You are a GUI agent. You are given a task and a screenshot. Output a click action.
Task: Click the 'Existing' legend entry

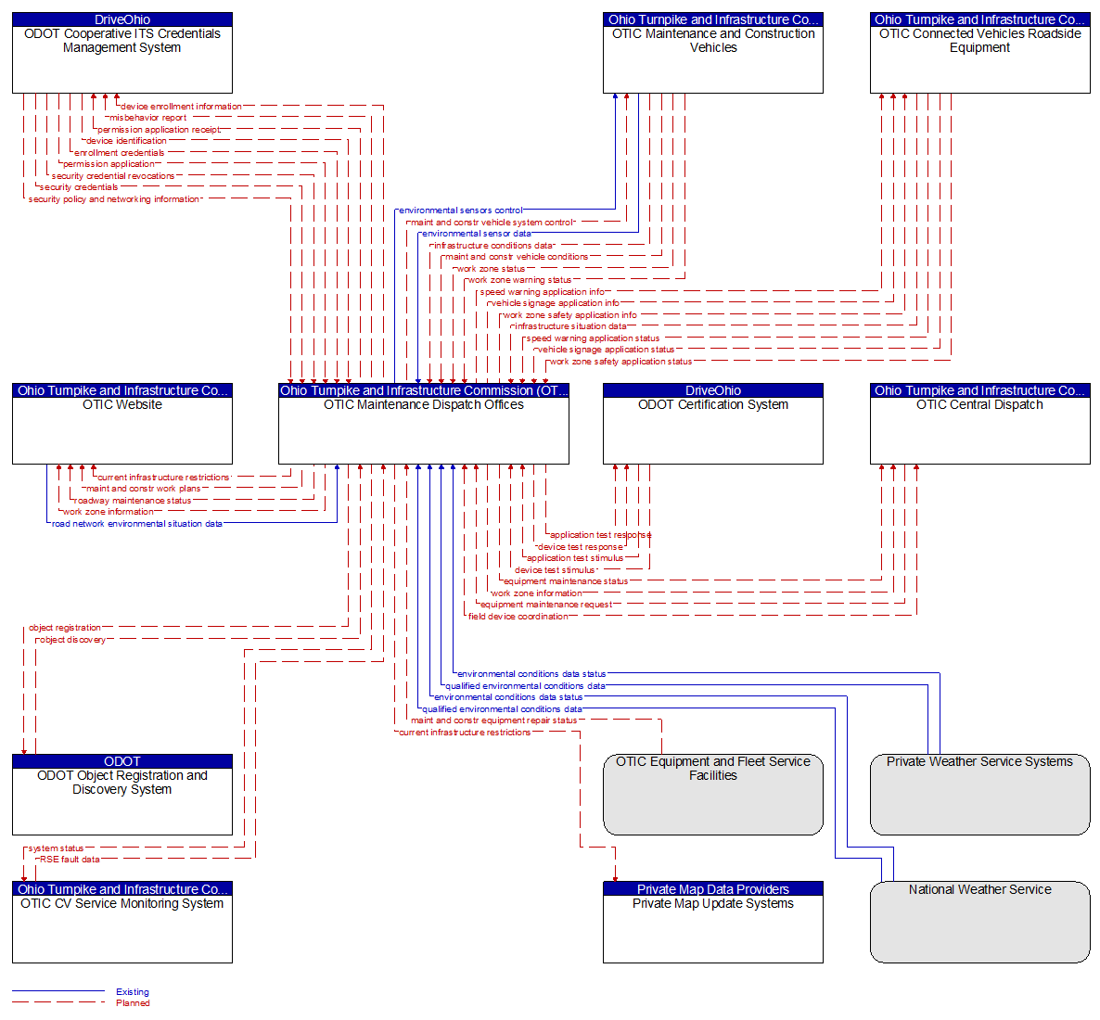(x=133, y=992)
